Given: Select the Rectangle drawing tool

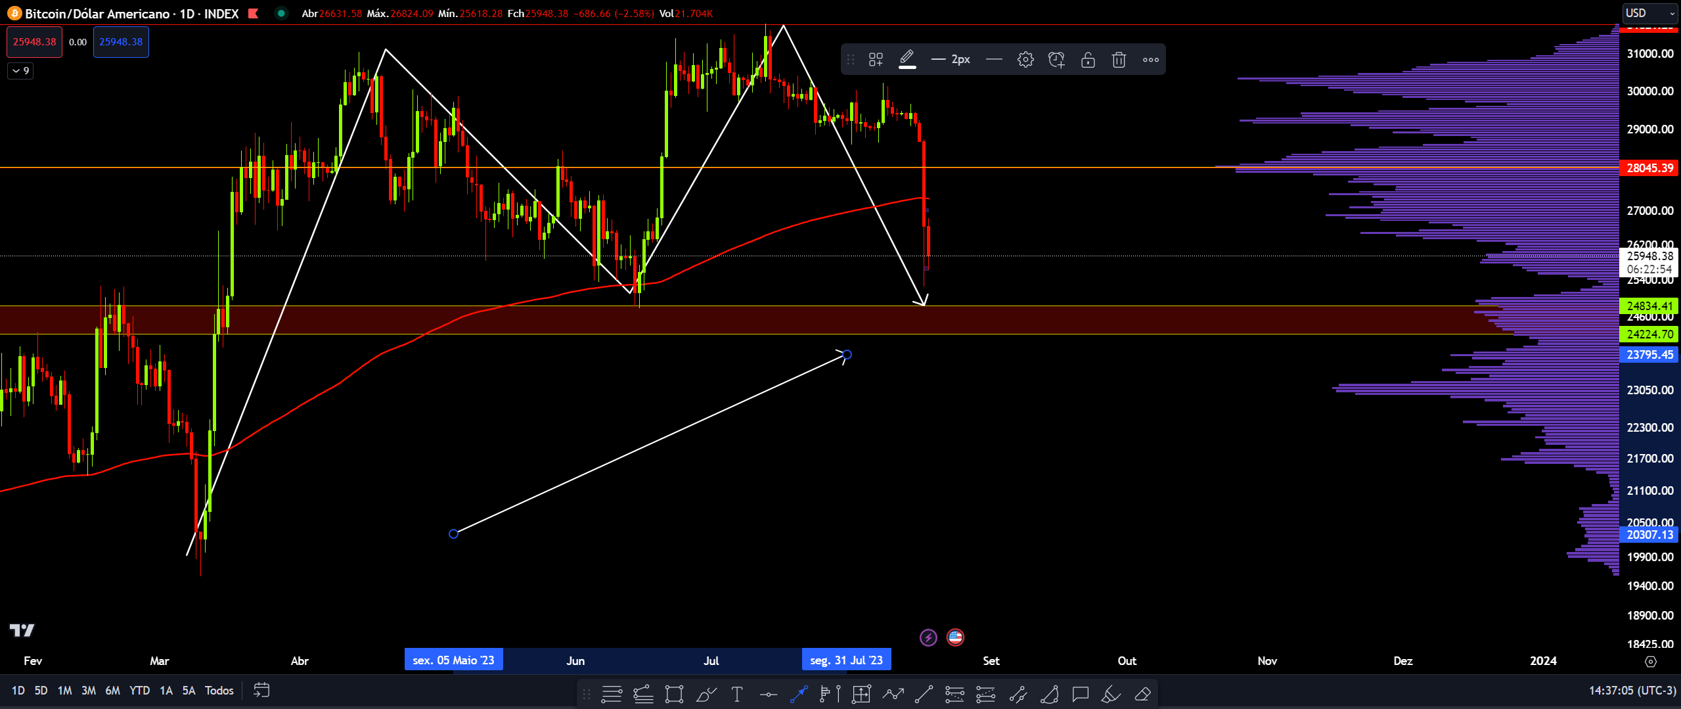Looking at the screenshot, I should coord(674,694).
